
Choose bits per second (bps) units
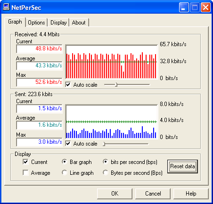click(106, 162)
